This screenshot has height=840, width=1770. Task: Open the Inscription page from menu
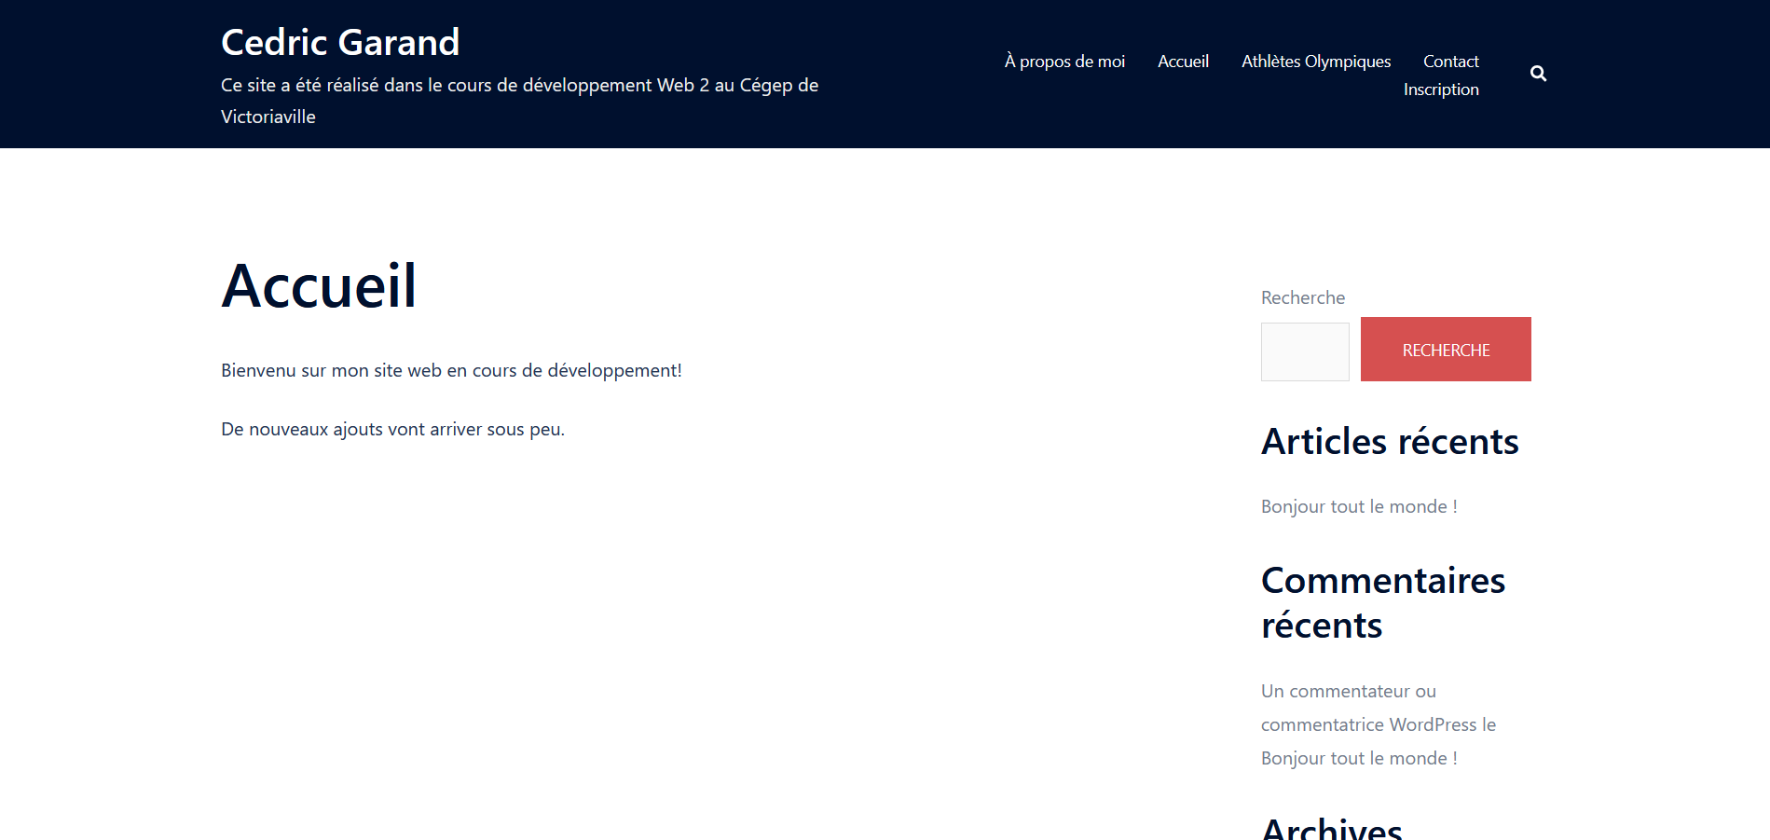[1441, 90]
